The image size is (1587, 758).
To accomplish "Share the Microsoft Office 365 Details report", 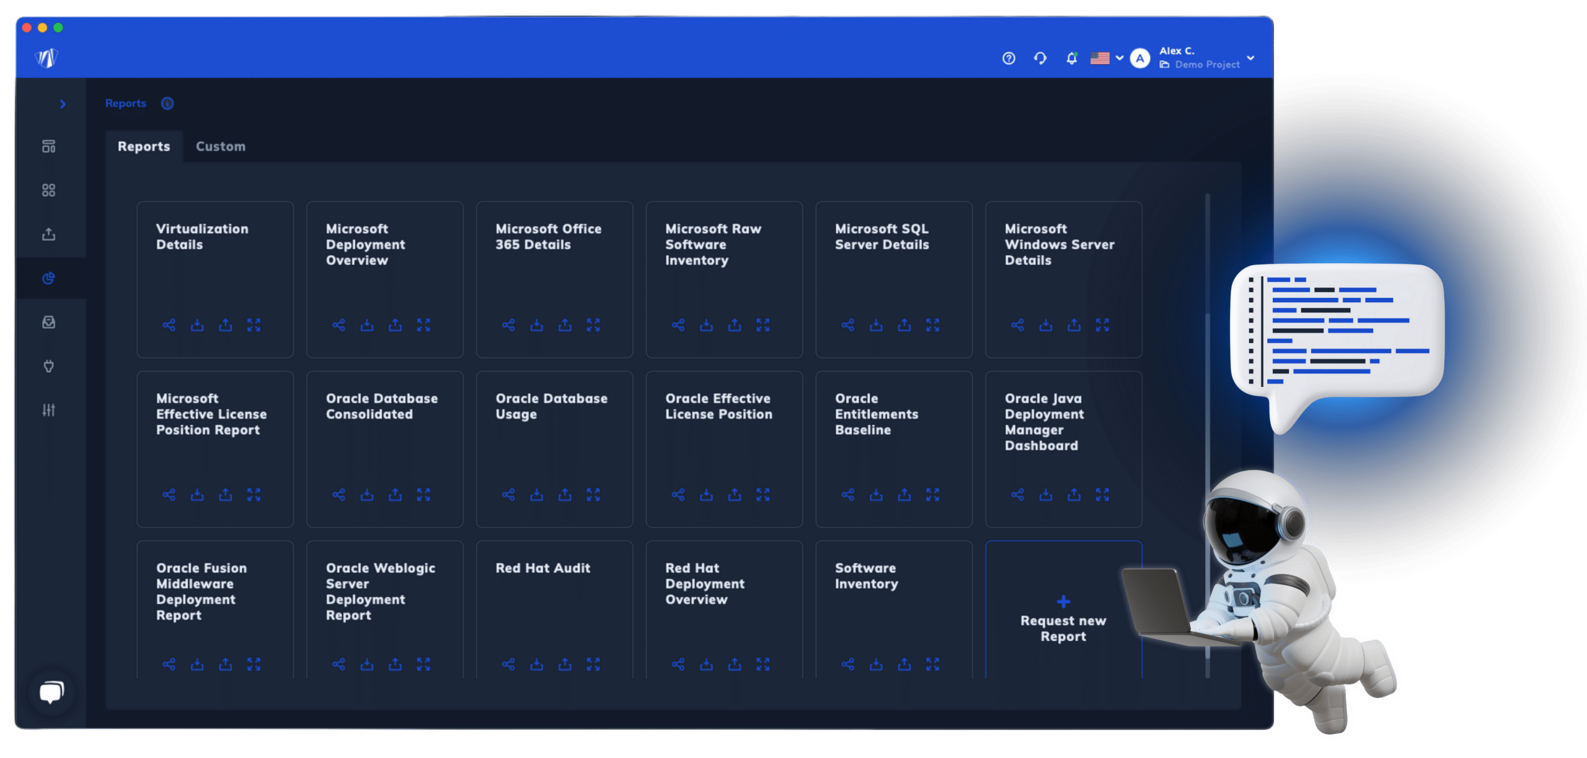I will [508, 325].
